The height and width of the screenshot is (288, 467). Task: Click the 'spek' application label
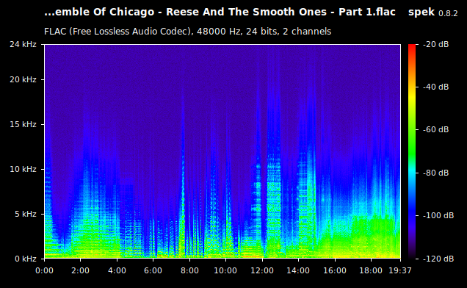coord(421,12)
